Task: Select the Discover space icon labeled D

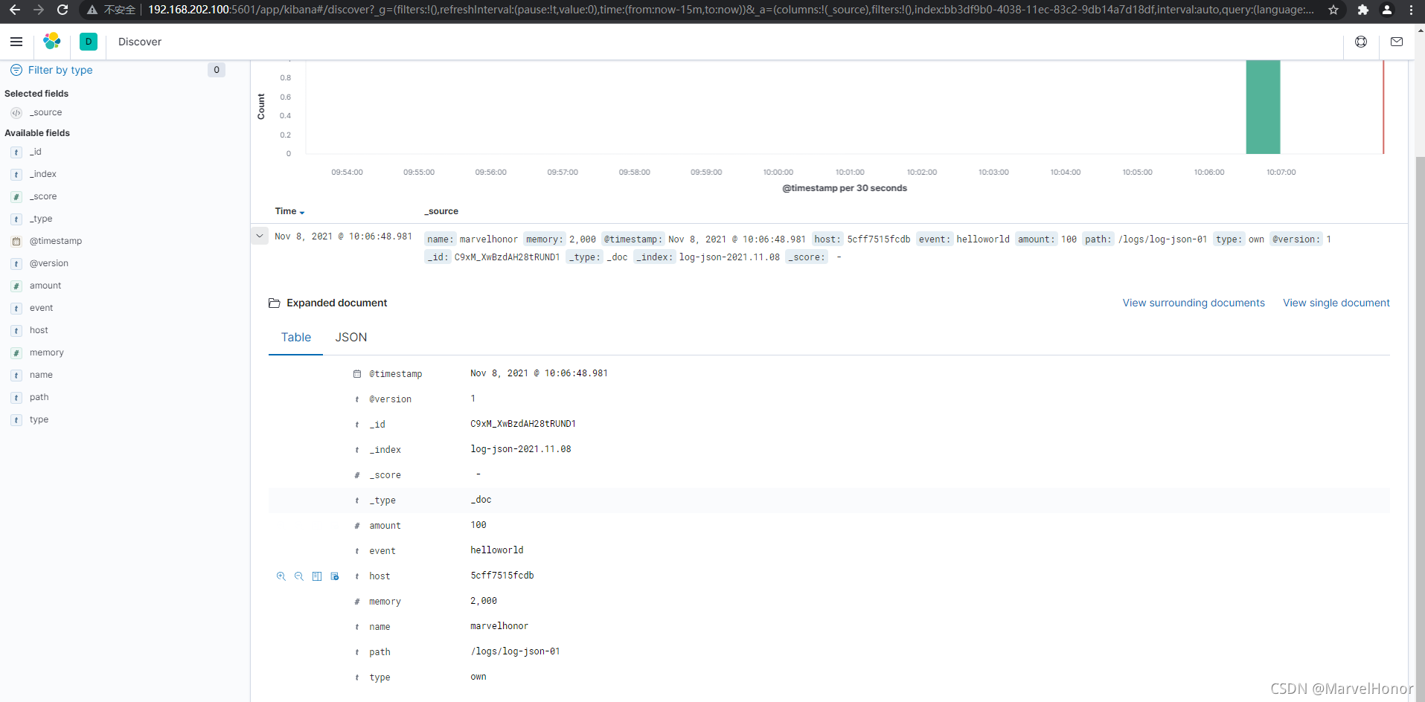Action: (89, 42)
